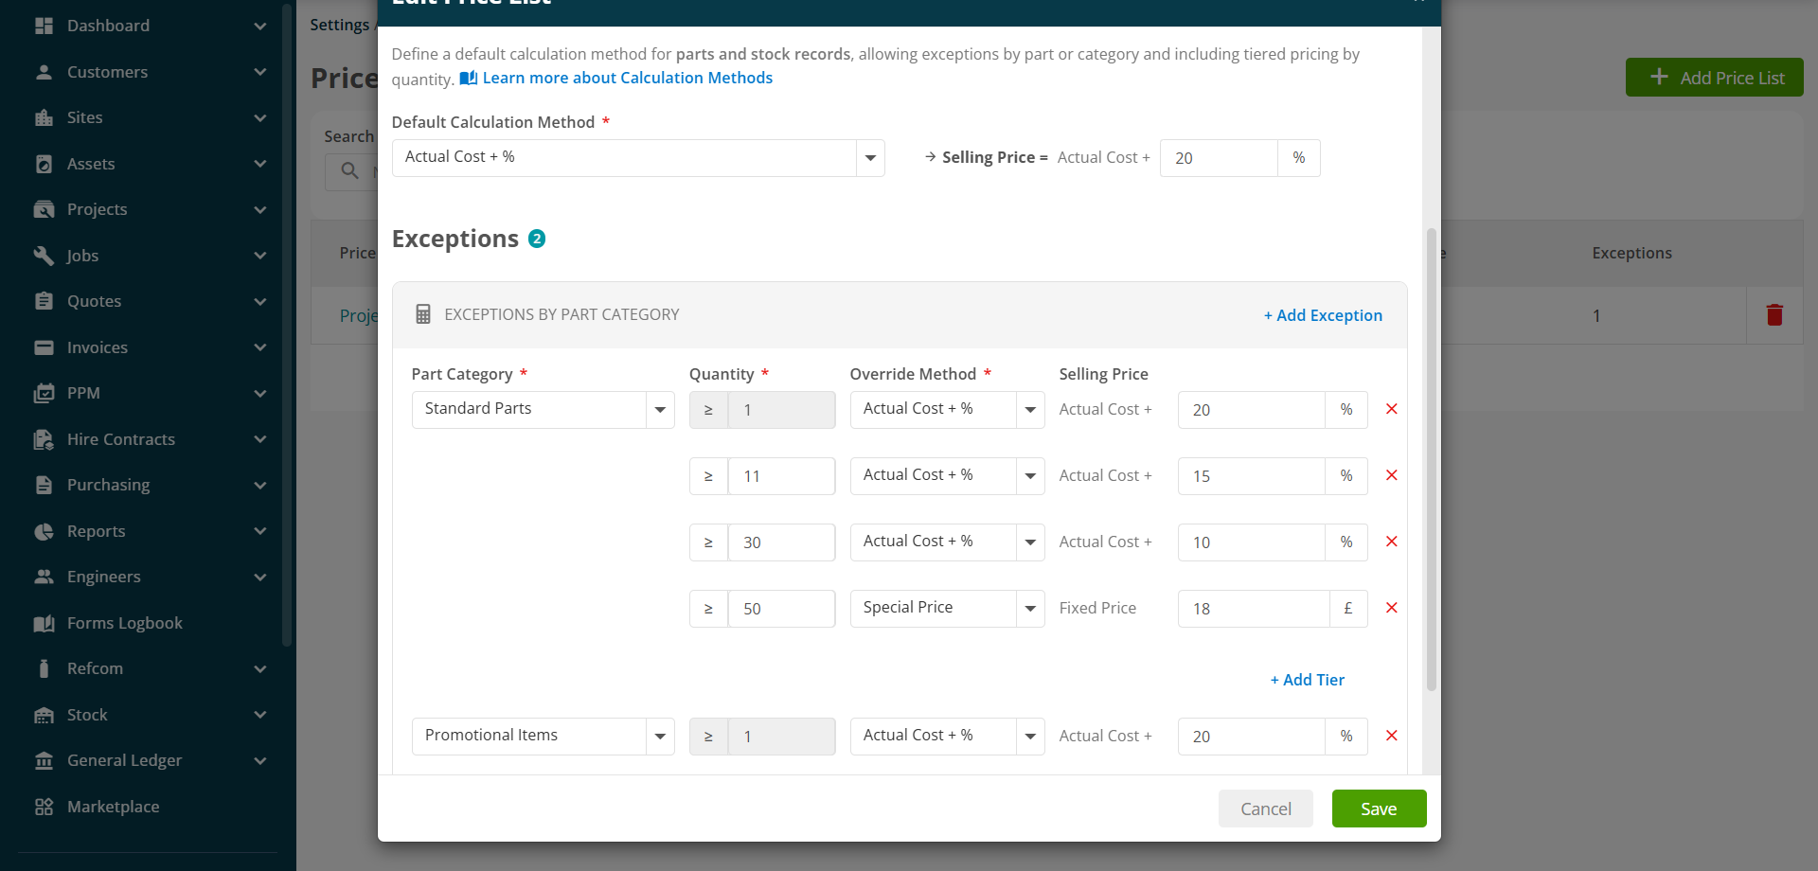Screen dimensions: 1818x871
Task: Click the Forms Logbook book icon
Action: [44, 623]
